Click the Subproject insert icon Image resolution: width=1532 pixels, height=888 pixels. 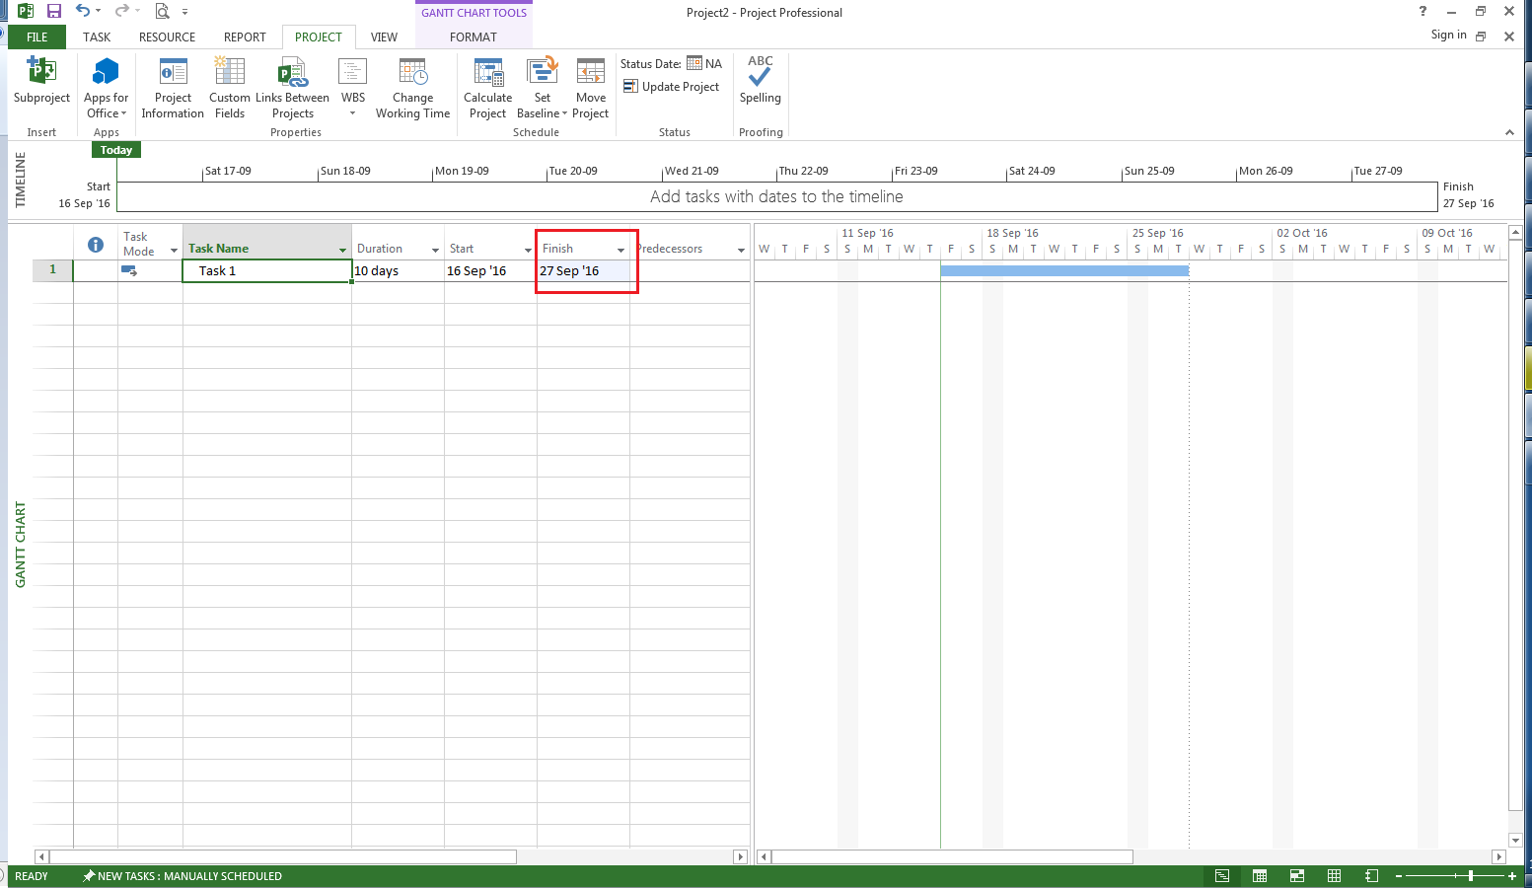click(x=41, y=73)
